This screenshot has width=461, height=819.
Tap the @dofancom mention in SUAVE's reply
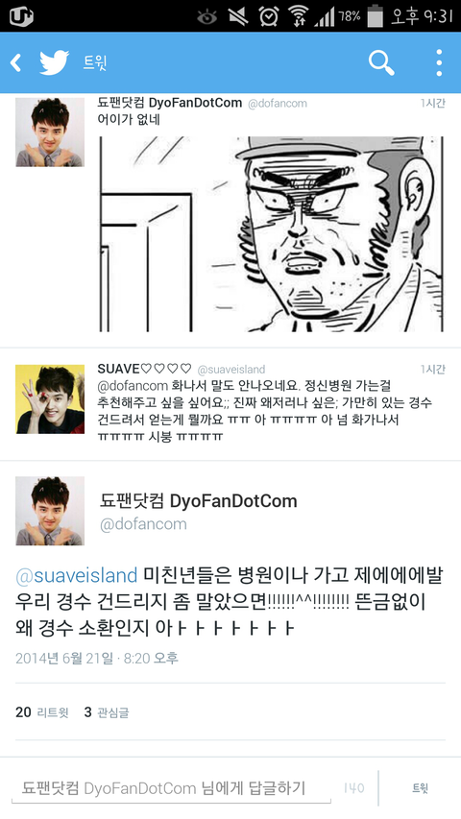point(133,386)
